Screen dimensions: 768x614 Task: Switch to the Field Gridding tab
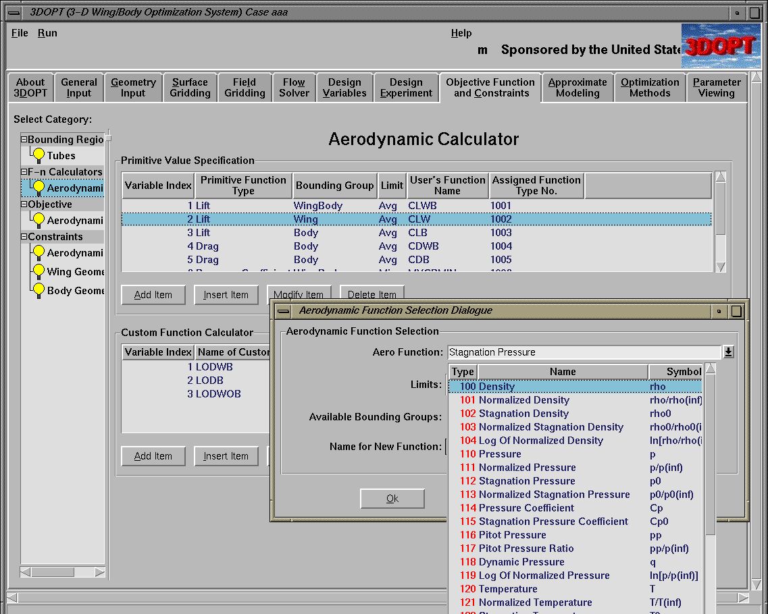tap(245, 88)
